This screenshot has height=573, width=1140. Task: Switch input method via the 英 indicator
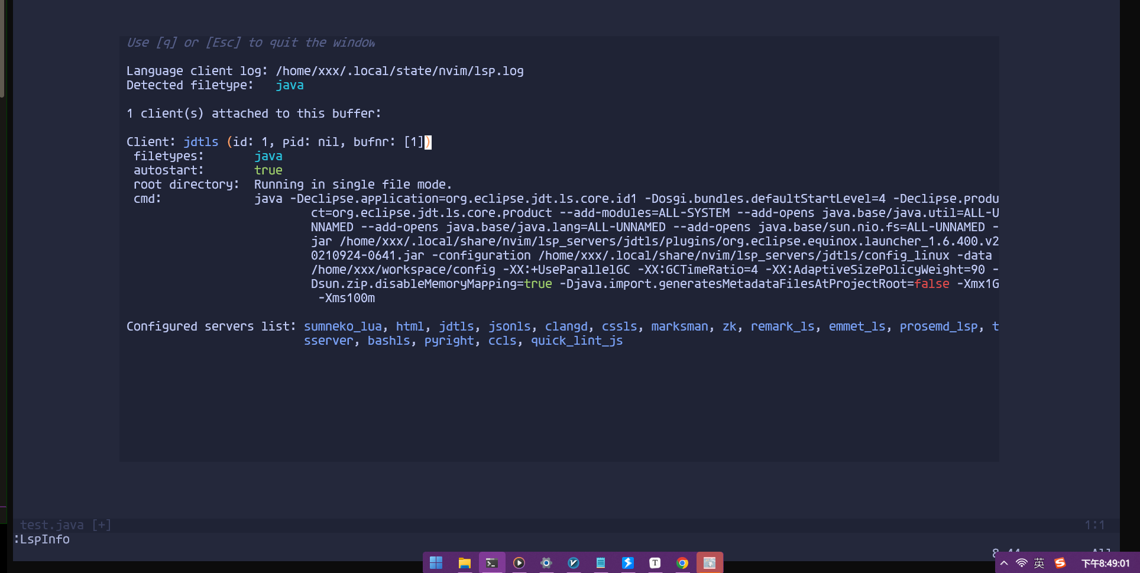1039,563
